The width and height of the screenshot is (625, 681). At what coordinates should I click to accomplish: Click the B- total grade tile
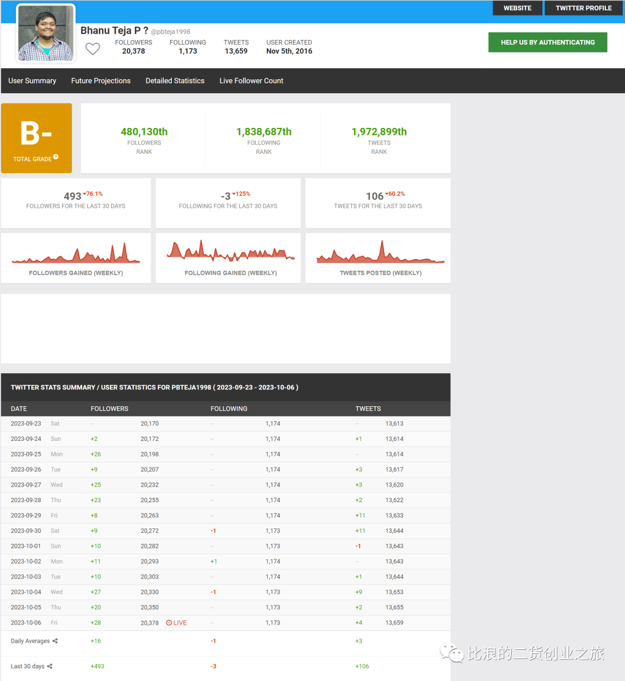[x=36, y=138]
